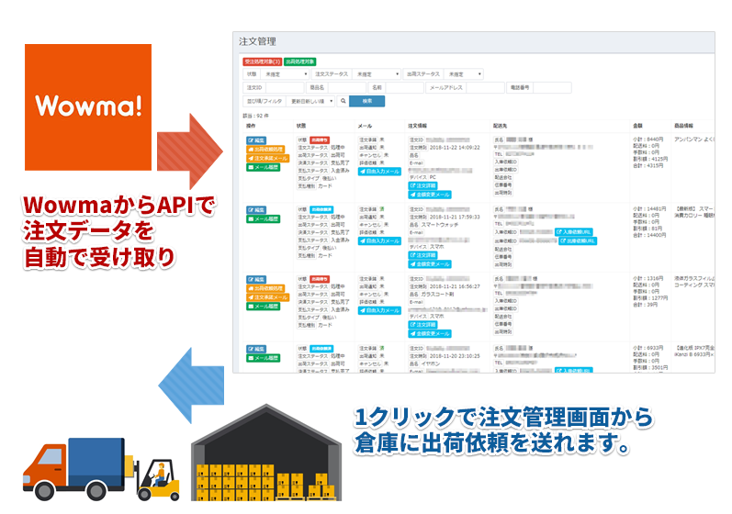Open the 出荷ステータス dropdown
This screenshot has height=514, width=732.
click(463, 74)
